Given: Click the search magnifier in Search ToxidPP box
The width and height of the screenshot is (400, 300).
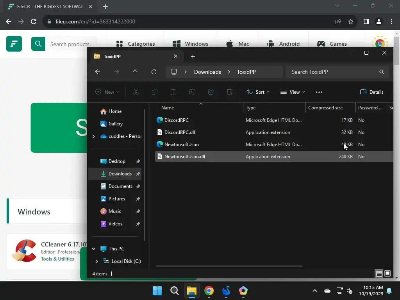Looking at the screenshot, I should coord(381,72).
